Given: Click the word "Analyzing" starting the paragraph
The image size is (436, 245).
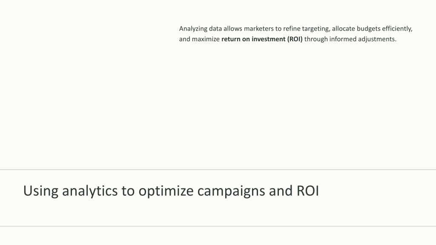Looking at the screenshot, I should click(193, 29).
